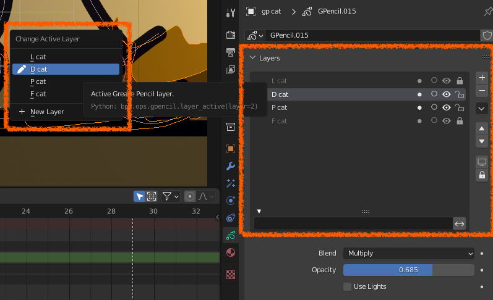Toggle fake user shield for GPencil.015

(487, 35)
